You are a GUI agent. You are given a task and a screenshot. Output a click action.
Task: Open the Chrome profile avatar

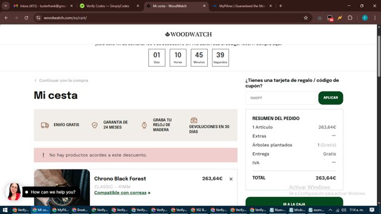365,18
